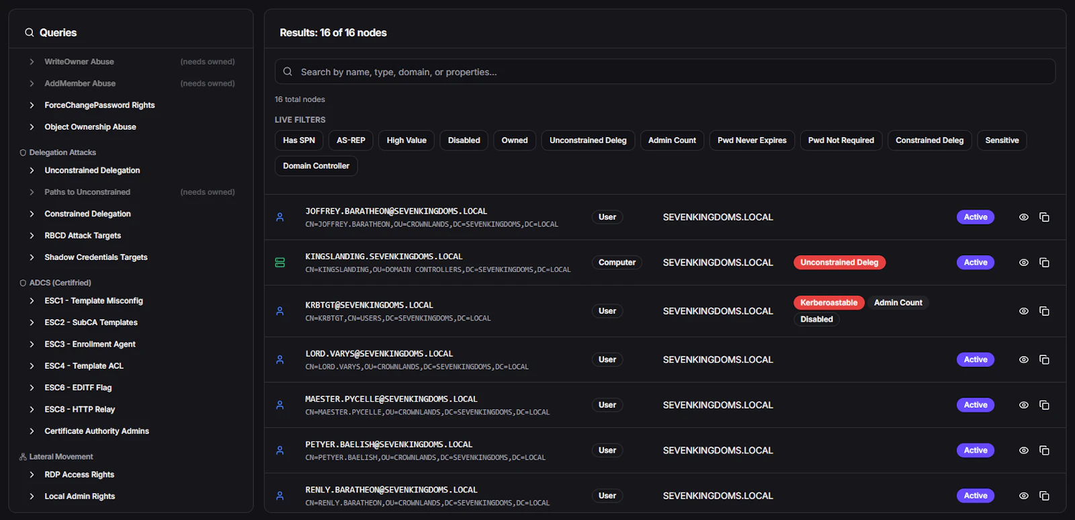
Task: Toggle the Admin Count live filter
Action: 672,140
